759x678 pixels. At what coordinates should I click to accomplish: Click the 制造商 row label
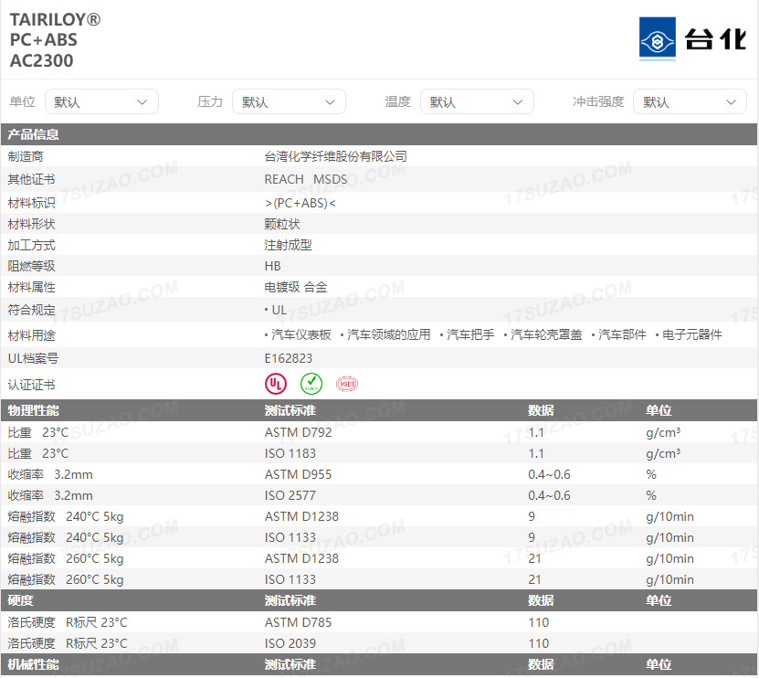(26, 156)
